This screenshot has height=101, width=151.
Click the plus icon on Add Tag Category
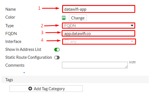(30, 89)
